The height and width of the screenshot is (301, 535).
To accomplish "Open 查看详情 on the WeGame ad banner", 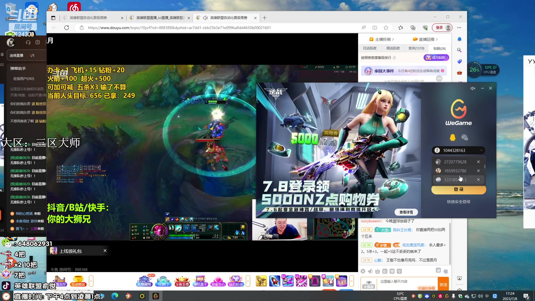I will 406,212.
